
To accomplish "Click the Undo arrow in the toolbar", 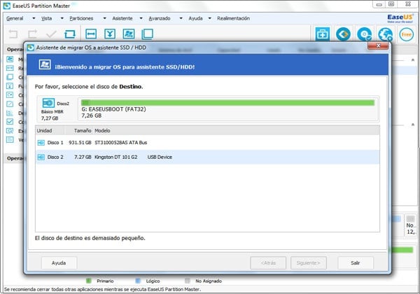I will pyautogui.click(x=13, y=34).
